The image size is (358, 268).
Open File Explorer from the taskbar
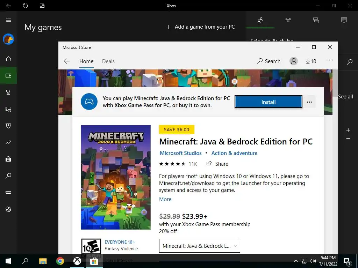tap(43, 261)
